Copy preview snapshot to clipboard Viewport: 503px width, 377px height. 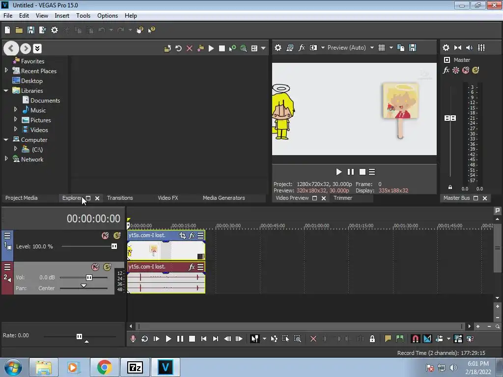[x=401, y=48]
